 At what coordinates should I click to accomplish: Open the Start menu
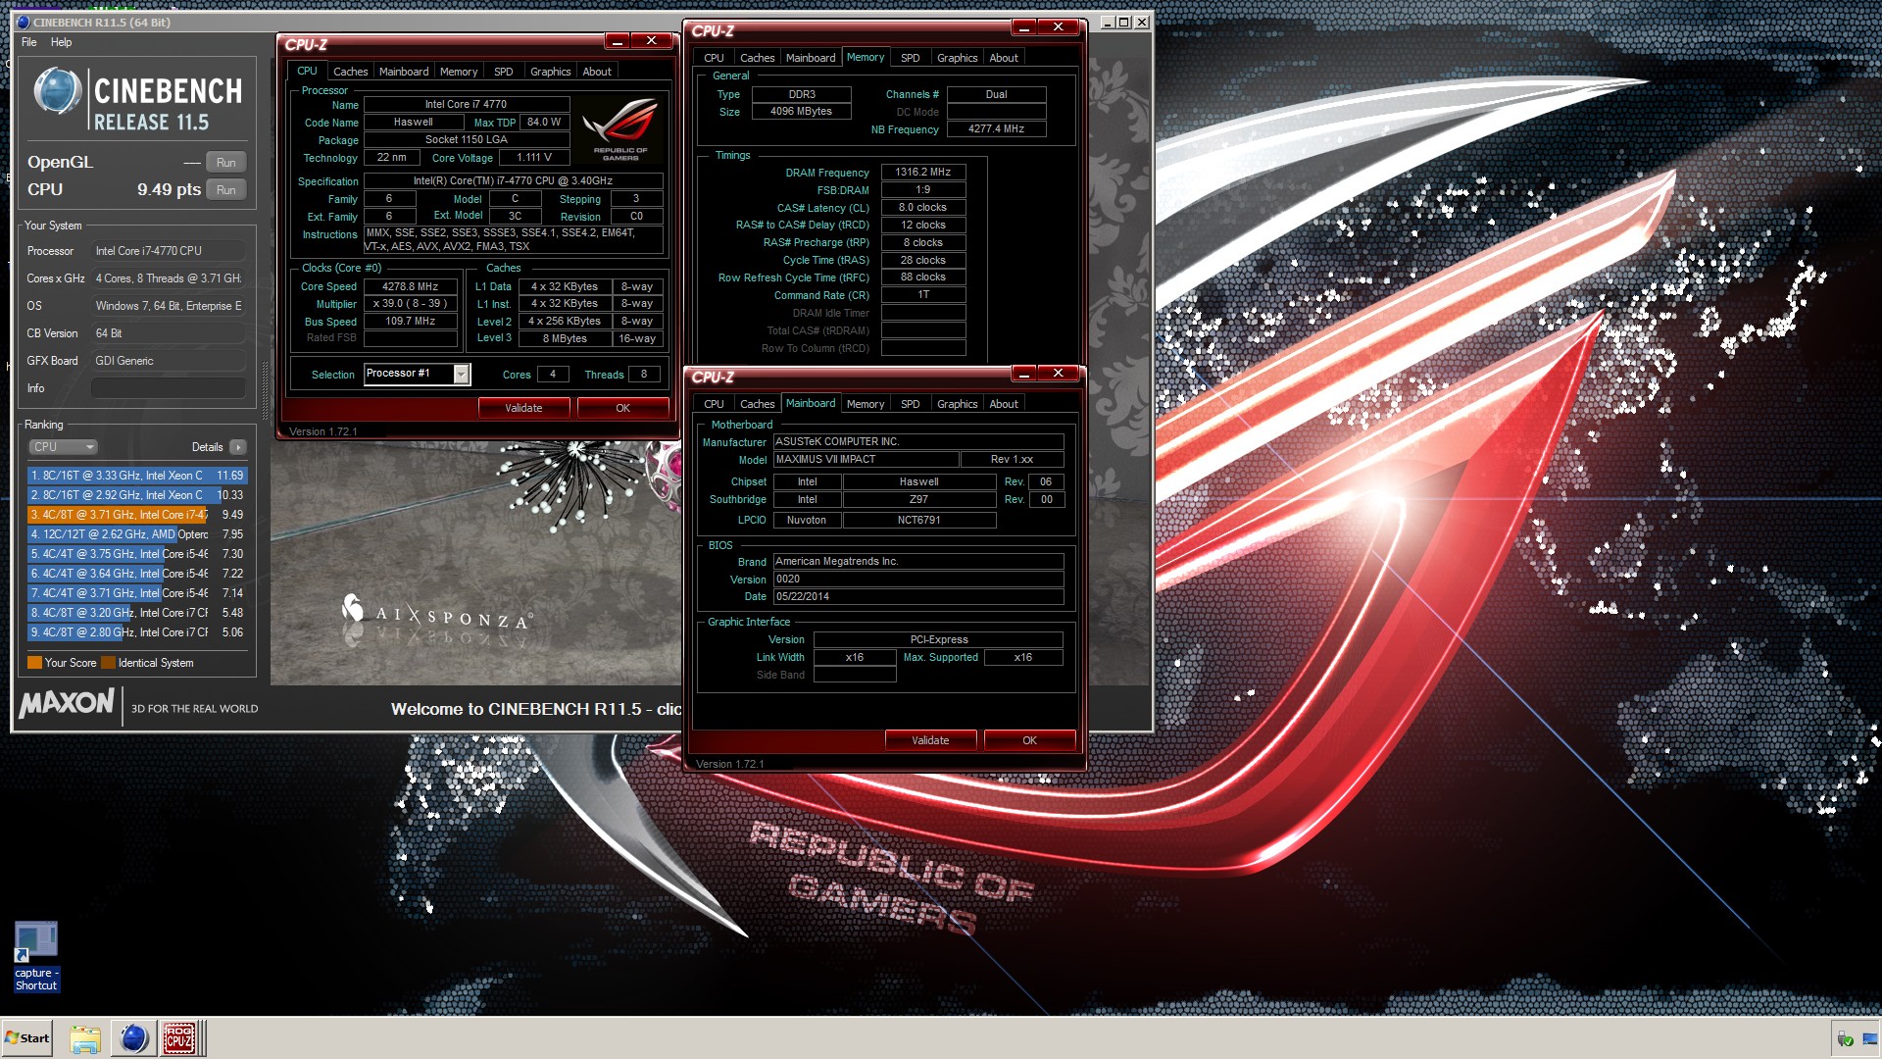pos(27,1038)
